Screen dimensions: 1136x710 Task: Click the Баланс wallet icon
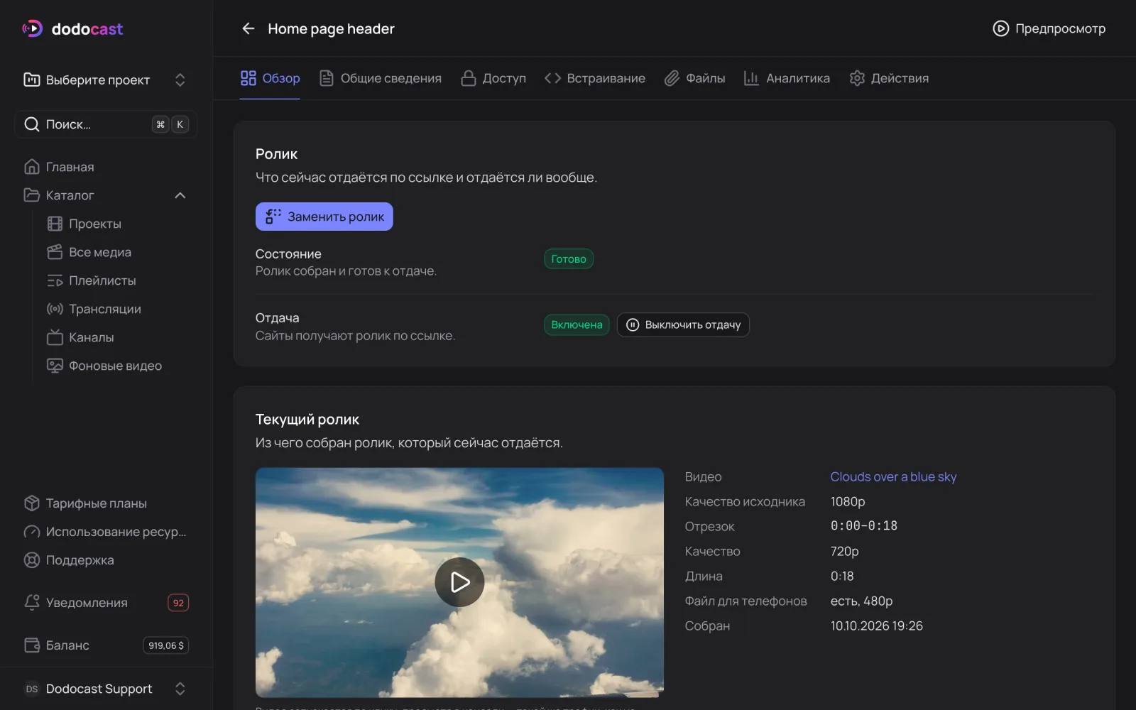point(31,645)
